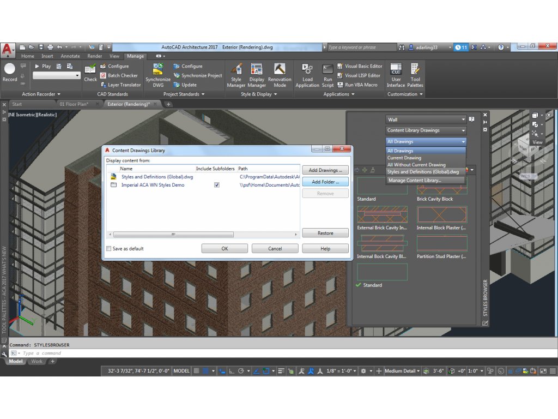This screenshot has height=419, width=558.
Task: Expand the Style & Display panel
Action: tap(259, 94)
